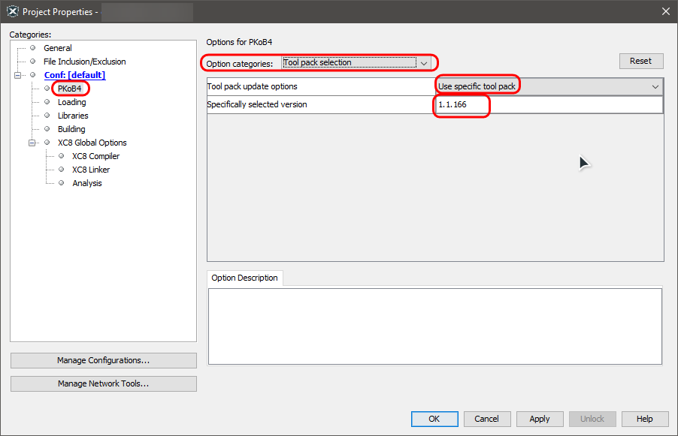The height and width of the screenshot is (436, 678).
Task: Click the MPLAB X icon in title bar
Action: [11, 11]
